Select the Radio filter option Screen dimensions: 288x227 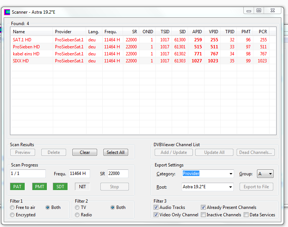point(78,215)
